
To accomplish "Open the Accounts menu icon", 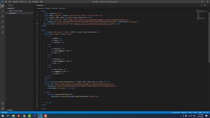I will coord(3,103).
